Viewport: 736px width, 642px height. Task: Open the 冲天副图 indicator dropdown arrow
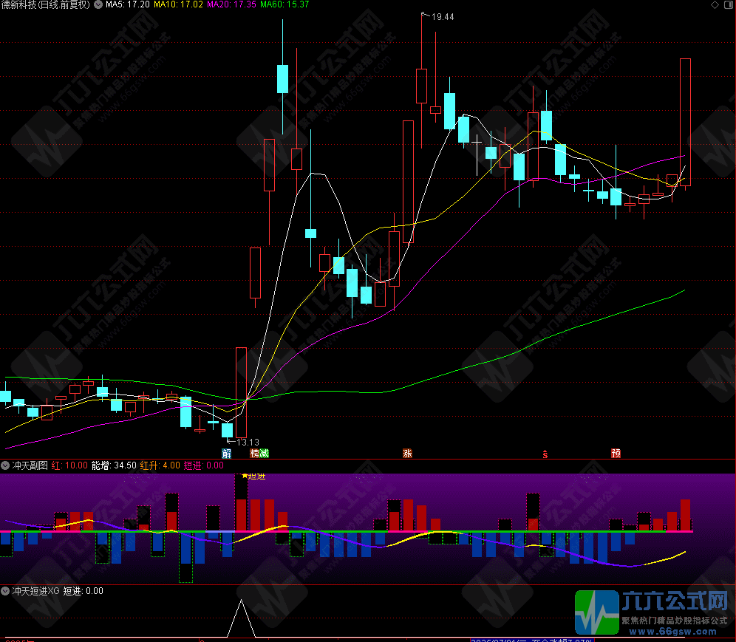(x=5, y=465)
